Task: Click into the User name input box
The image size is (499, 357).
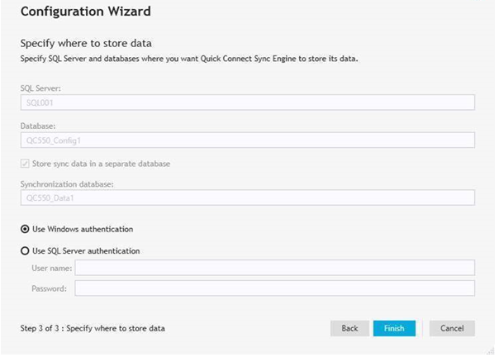Action: 274,268
